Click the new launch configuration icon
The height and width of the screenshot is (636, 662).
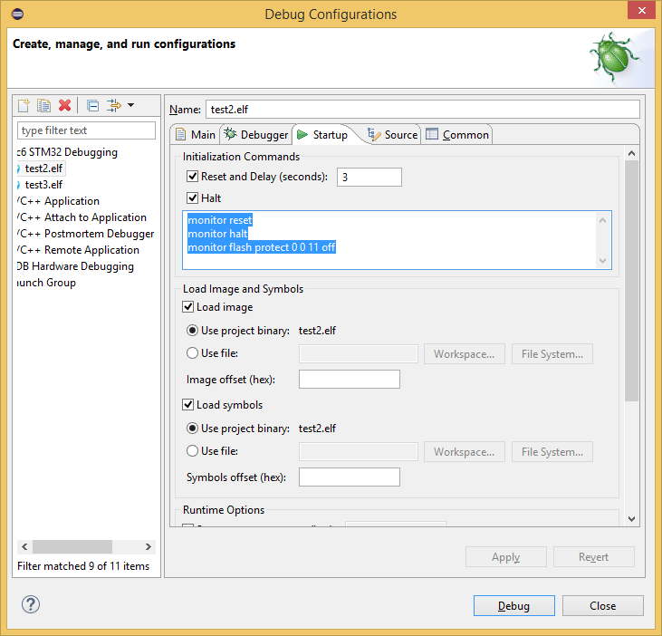click(24, 106)
